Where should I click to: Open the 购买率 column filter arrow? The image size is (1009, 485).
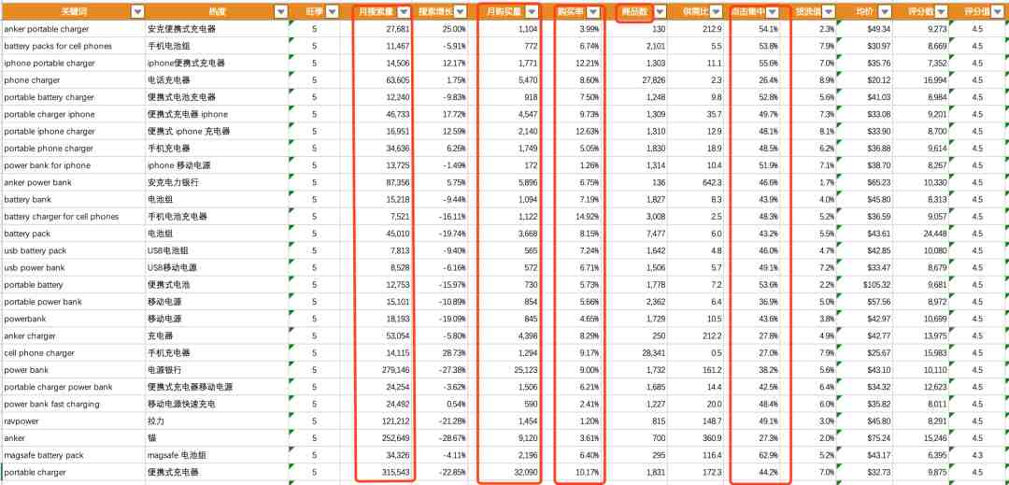593,11
